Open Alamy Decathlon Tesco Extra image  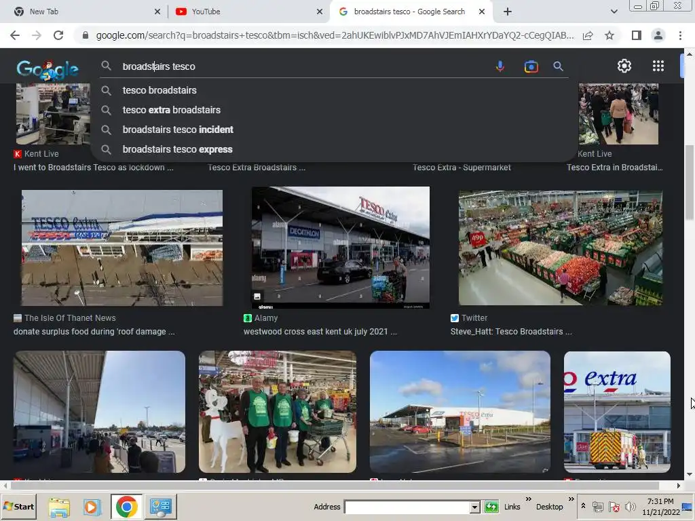[341, 248]
